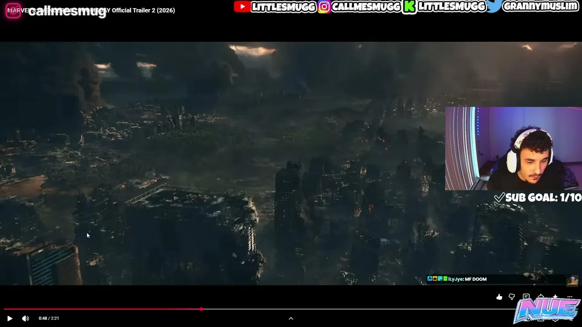Click the streamer webcam overlay
Screen dimensions: 582x327
click(x=513, y=149)
